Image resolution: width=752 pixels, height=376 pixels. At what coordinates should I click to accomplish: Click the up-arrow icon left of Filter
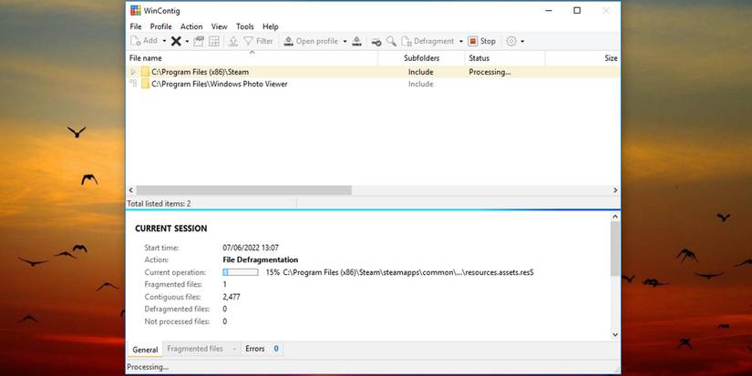pos(233,41)
